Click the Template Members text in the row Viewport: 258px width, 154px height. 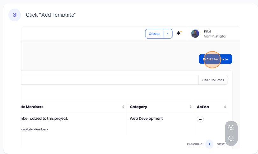(33, 129)
